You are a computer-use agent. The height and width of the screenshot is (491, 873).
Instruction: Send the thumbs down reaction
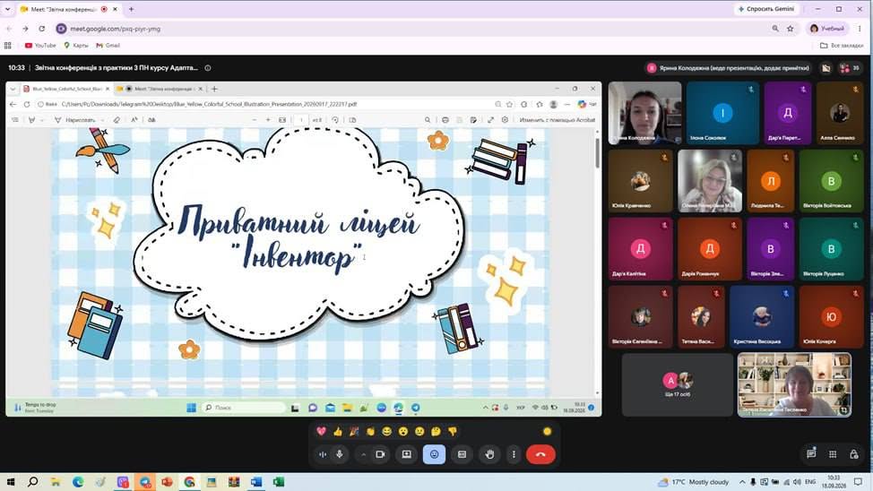[452, 432]
